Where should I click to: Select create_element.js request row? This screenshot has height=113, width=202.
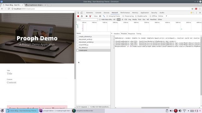pyautogui.click(x=93, y=36)
